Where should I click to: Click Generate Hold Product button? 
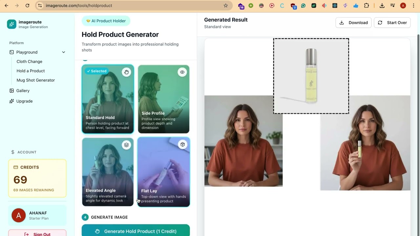pos(136,231)
